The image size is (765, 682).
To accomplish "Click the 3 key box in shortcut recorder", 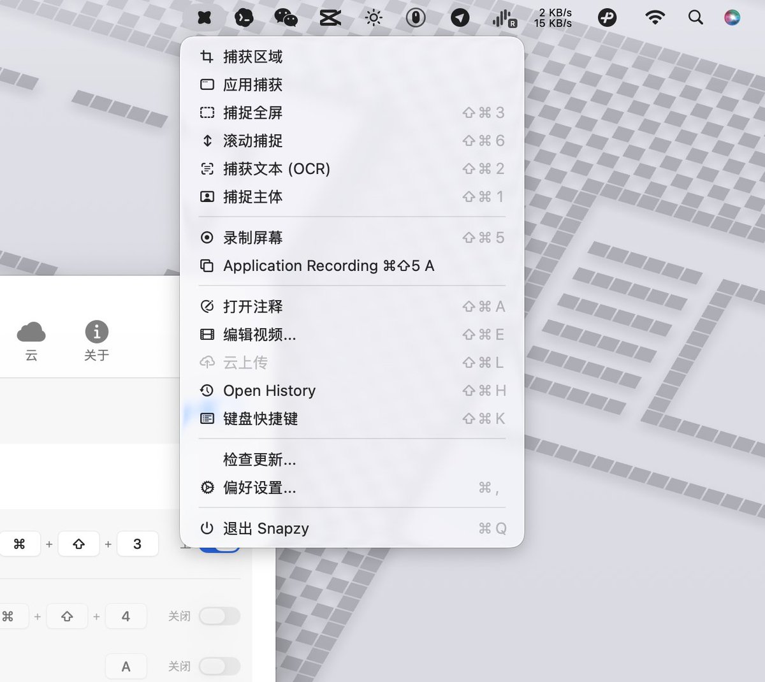I will click(137, 544).
